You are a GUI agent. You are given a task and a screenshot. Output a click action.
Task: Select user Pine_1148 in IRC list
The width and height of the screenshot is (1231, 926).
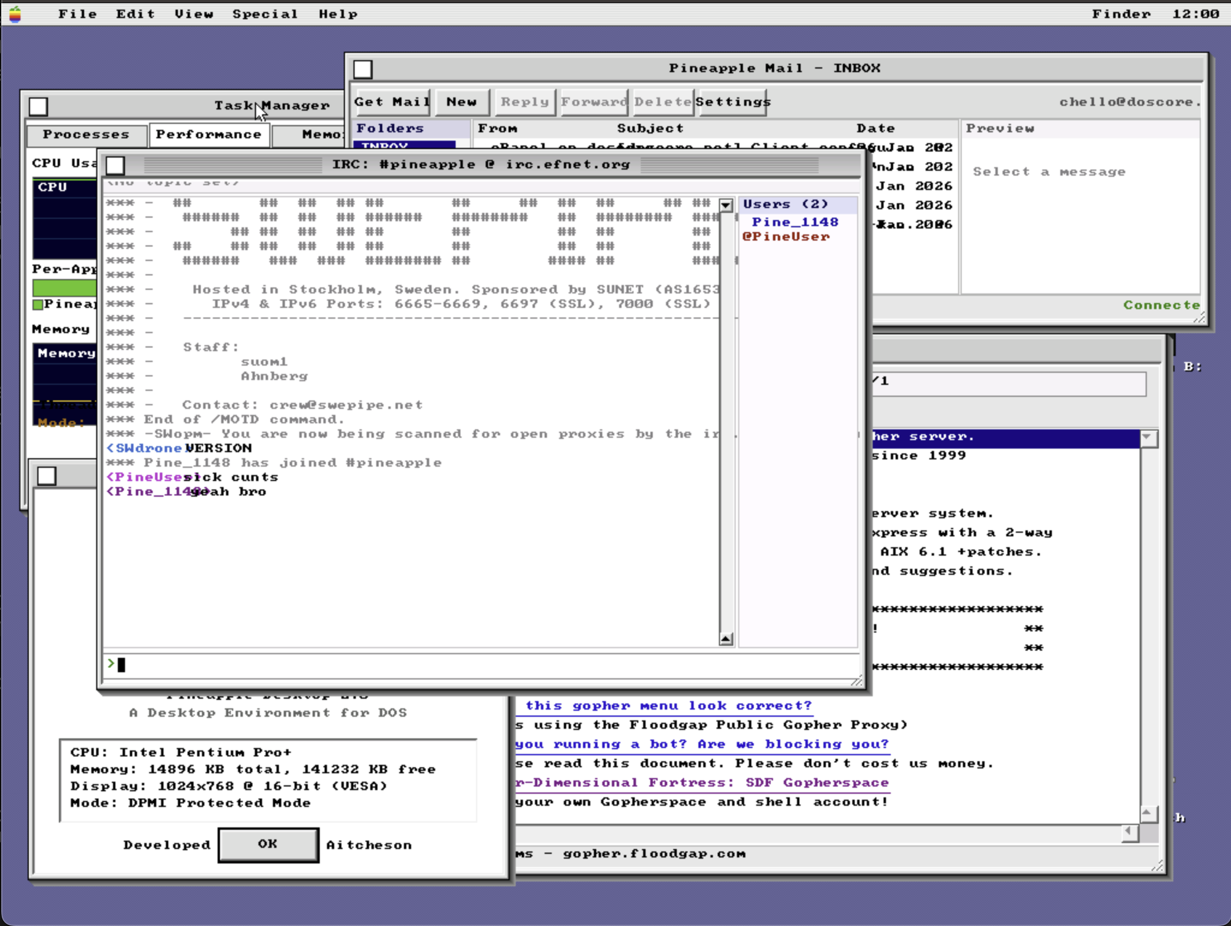(795, 222)
